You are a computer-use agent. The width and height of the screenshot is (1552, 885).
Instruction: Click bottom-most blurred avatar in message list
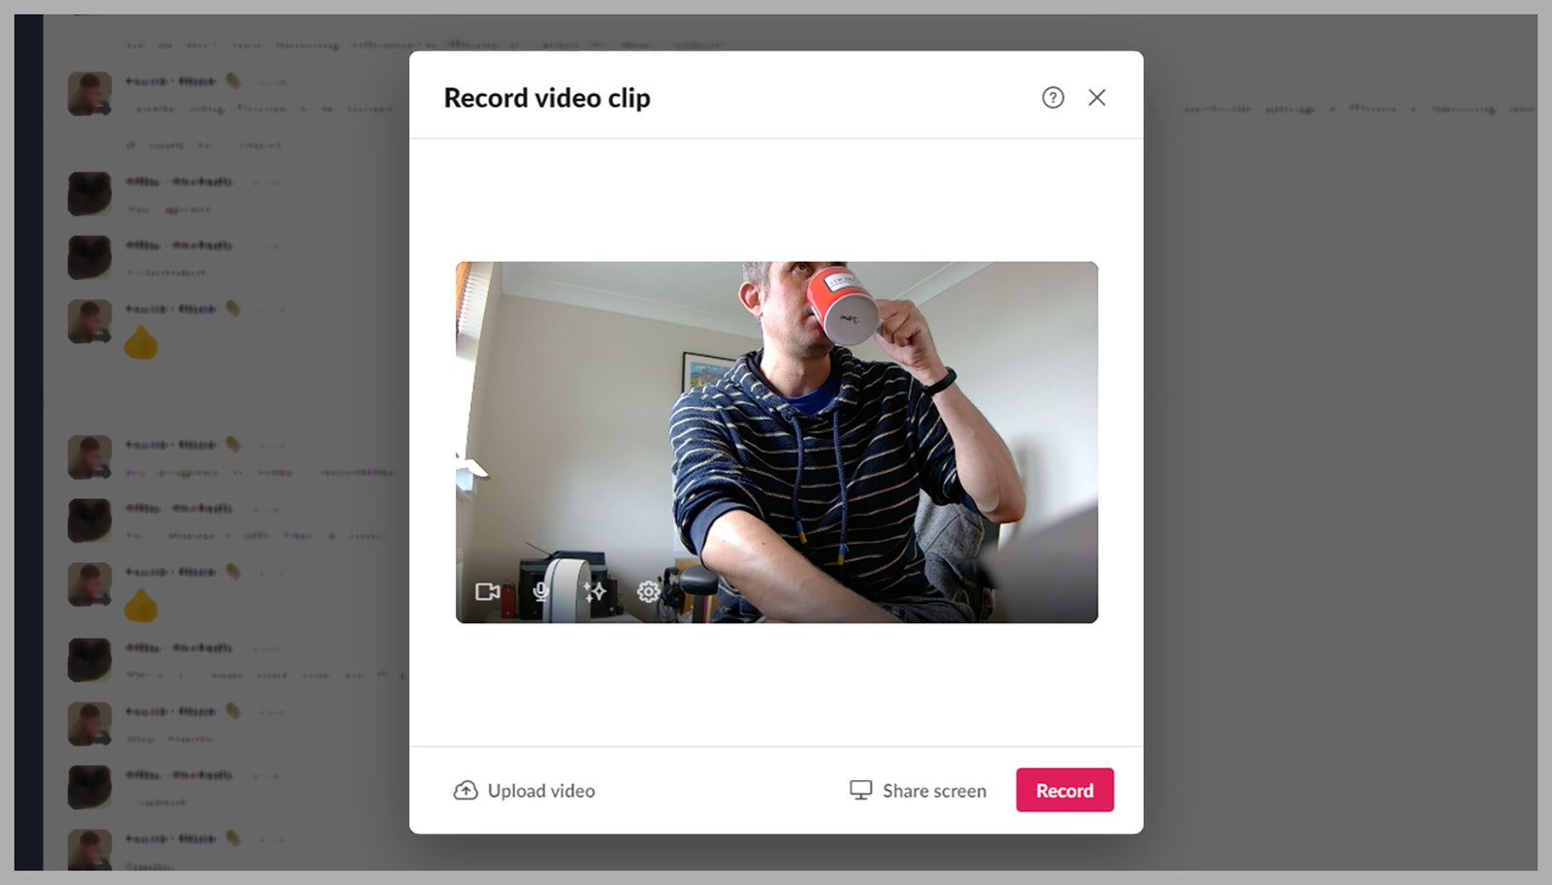89,849
